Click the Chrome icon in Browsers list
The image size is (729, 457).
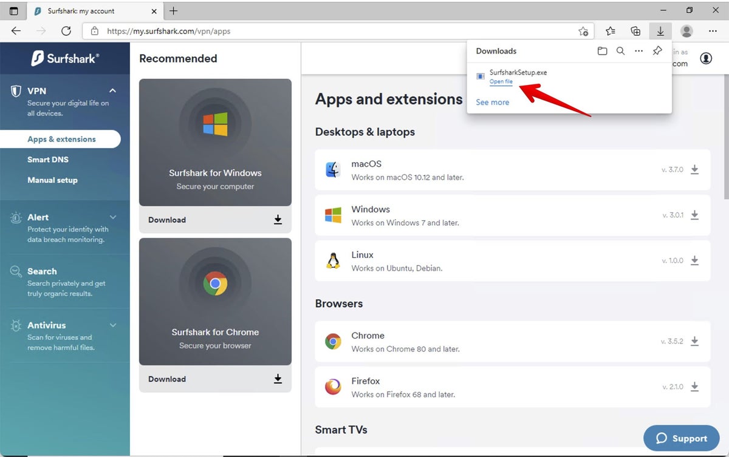[333, 342]
